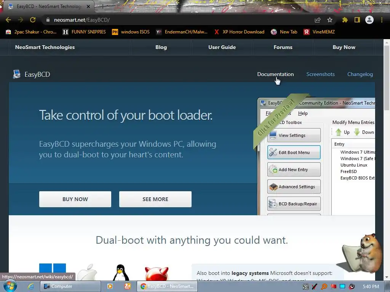
Task: Open the Windows Start orb
Action: pos(10,286)
